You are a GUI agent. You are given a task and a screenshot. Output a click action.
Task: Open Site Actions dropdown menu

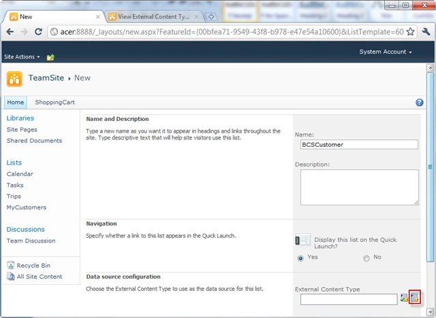pos(22,57)
